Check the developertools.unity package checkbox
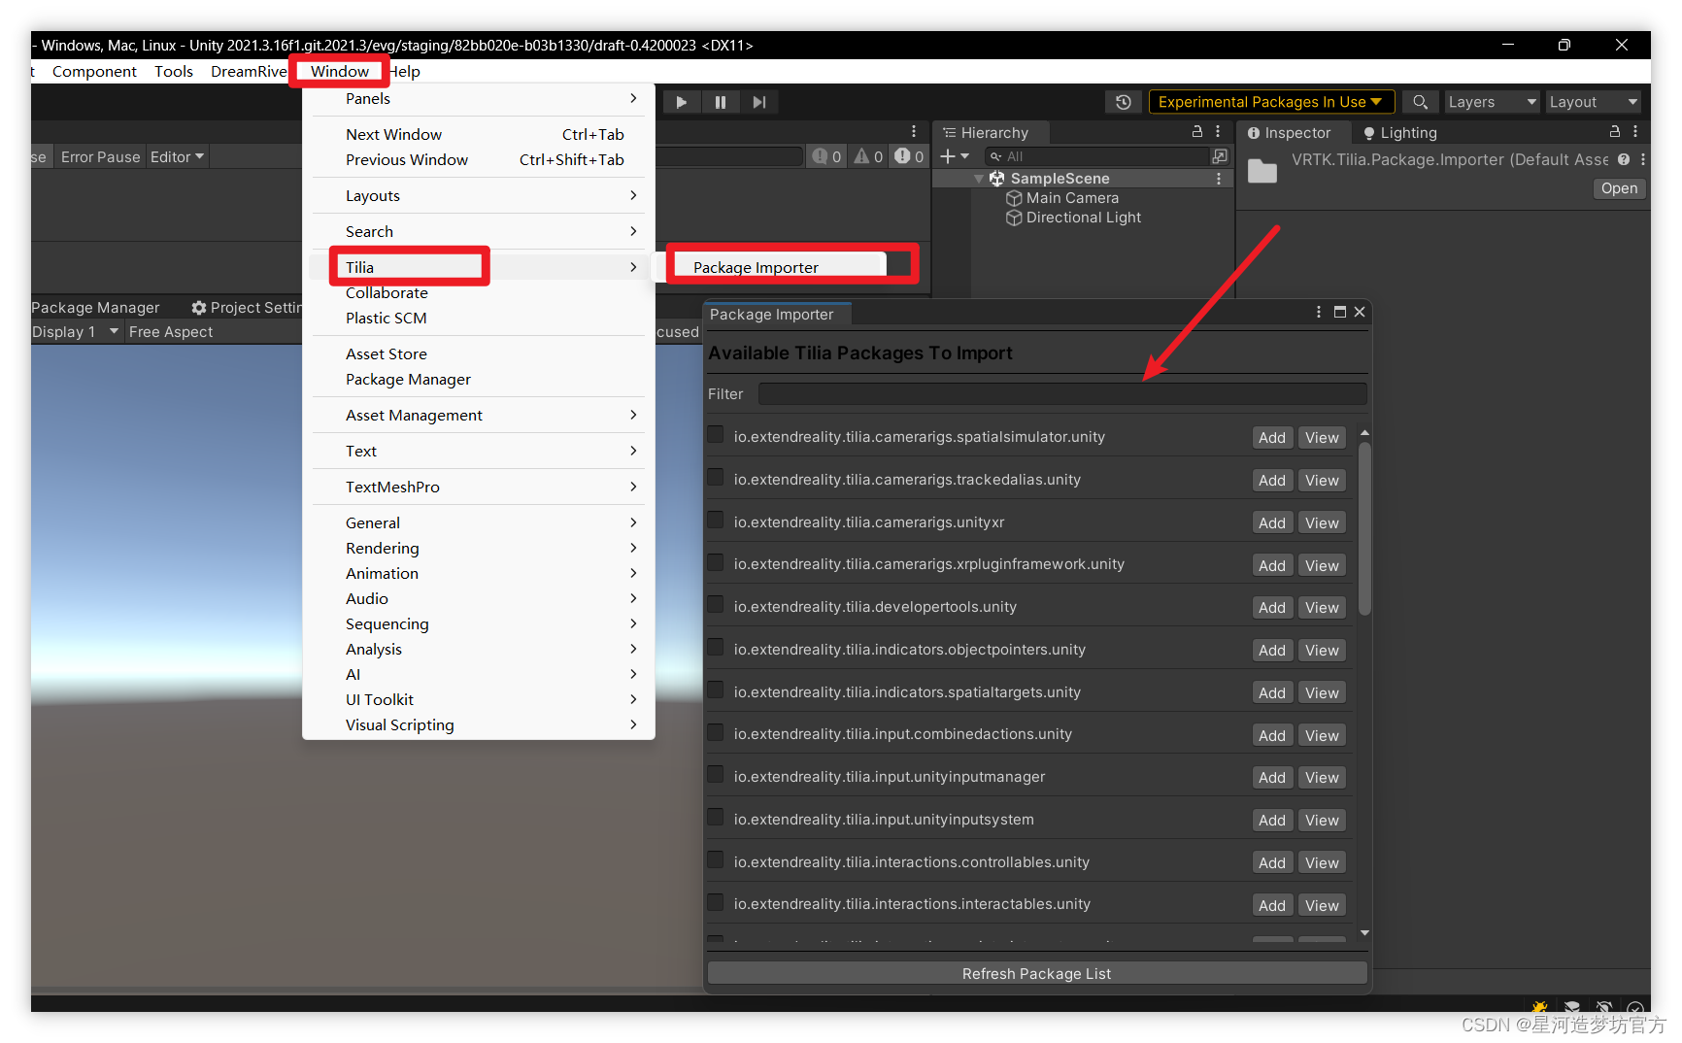This screenshot has width=1682, height=1043. click(x=716, y=604)
